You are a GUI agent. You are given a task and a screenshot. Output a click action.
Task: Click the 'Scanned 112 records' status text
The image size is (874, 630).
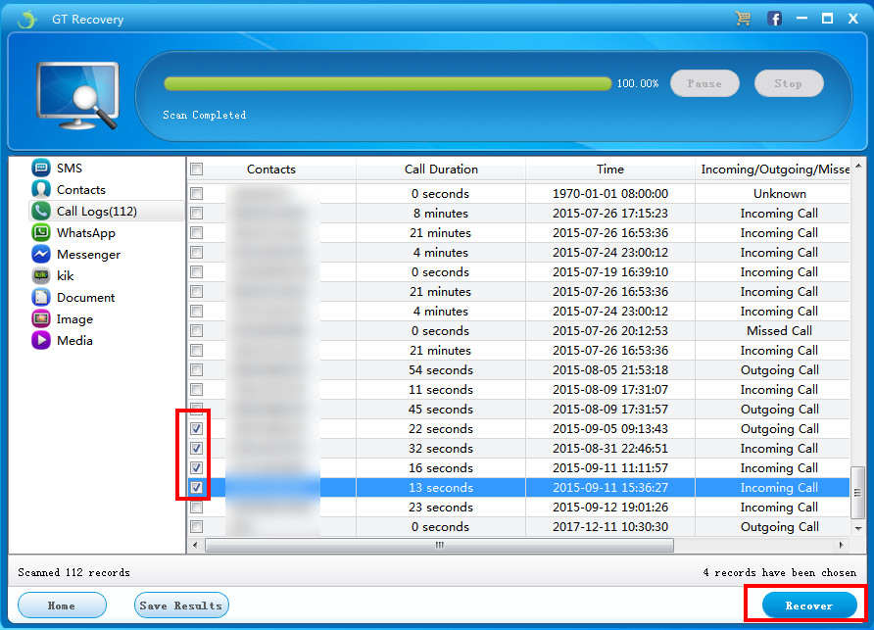[x=73, y=572]
